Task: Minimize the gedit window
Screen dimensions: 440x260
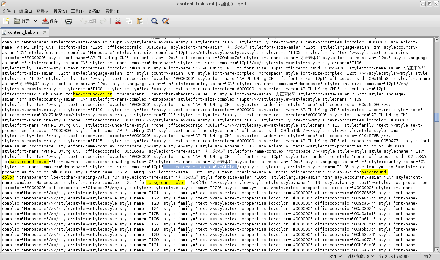Action: (423, 4)
